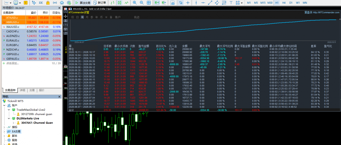Open the http://MTCommander.com link
Image resolution: width=341 pixels, height=145 pixels.
click(326, 12)
